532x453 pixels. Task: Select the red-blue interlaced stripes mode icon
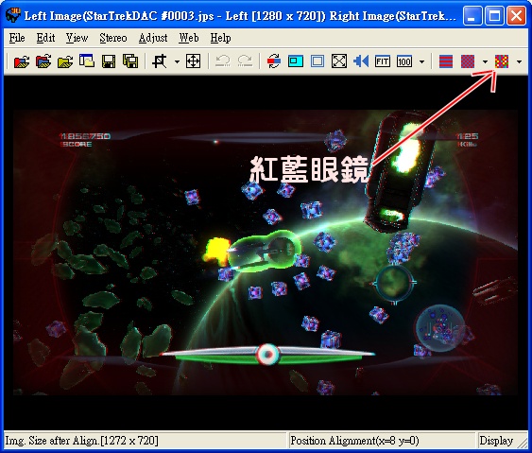tap(446, 61)
